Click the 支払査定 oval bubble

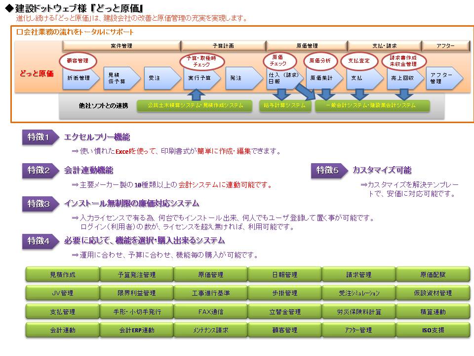(359, 61)
